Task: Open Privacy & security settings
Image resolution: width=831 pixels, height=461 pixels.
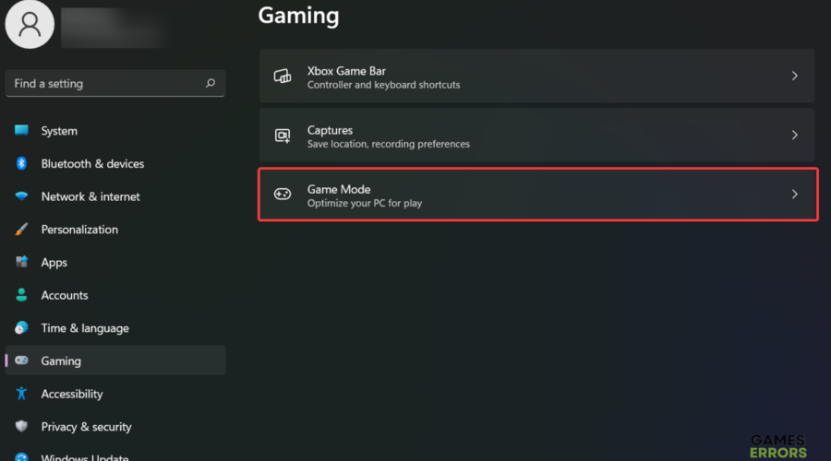Action: coord(86,427)
